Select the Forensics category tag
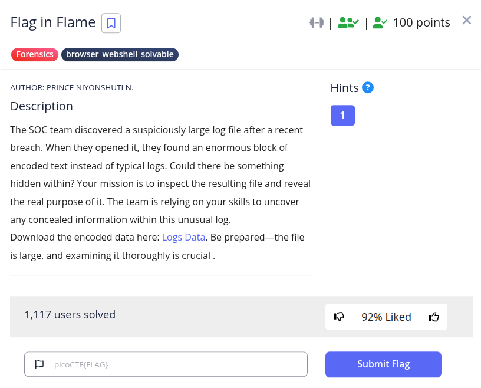This screenshot has height=388, width=481. tap(35, 55)
